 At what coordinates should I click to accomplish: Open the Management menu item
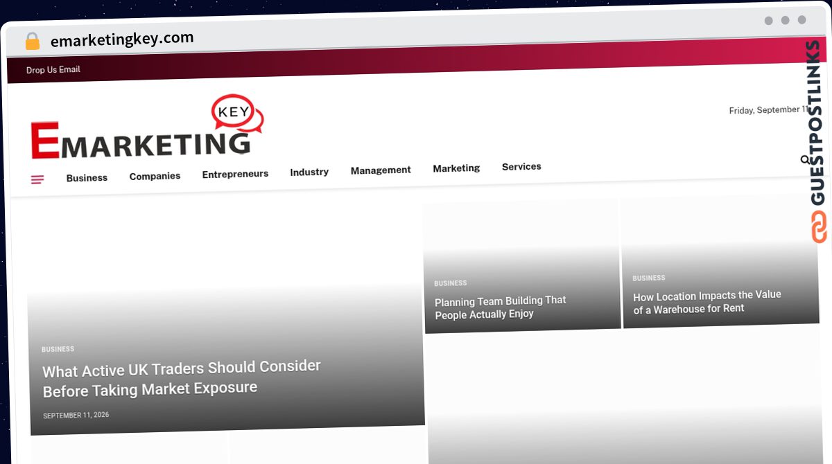click(381, 170)
